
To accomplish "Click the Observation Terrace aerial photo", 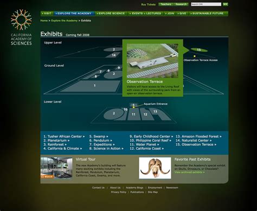I will 152,61.
